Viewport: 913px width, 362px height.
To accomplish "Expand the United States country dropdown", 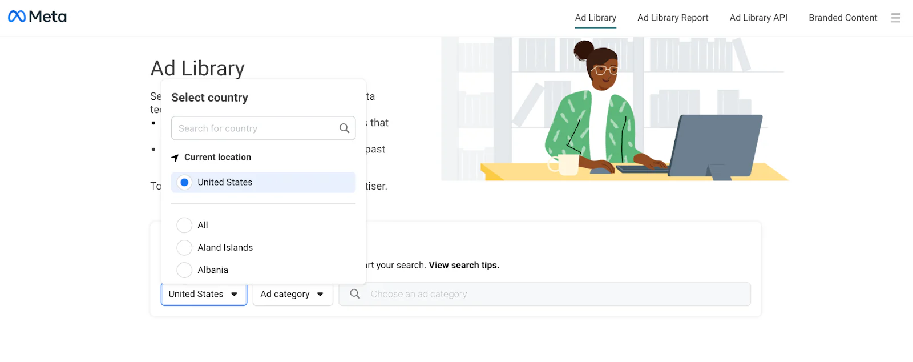I will pyautogui.click(x=203, y=294).
